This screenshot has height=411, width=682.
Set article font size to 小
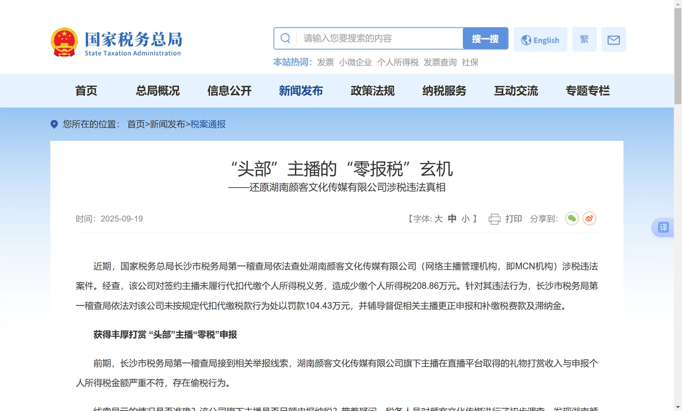pos(466,219)
